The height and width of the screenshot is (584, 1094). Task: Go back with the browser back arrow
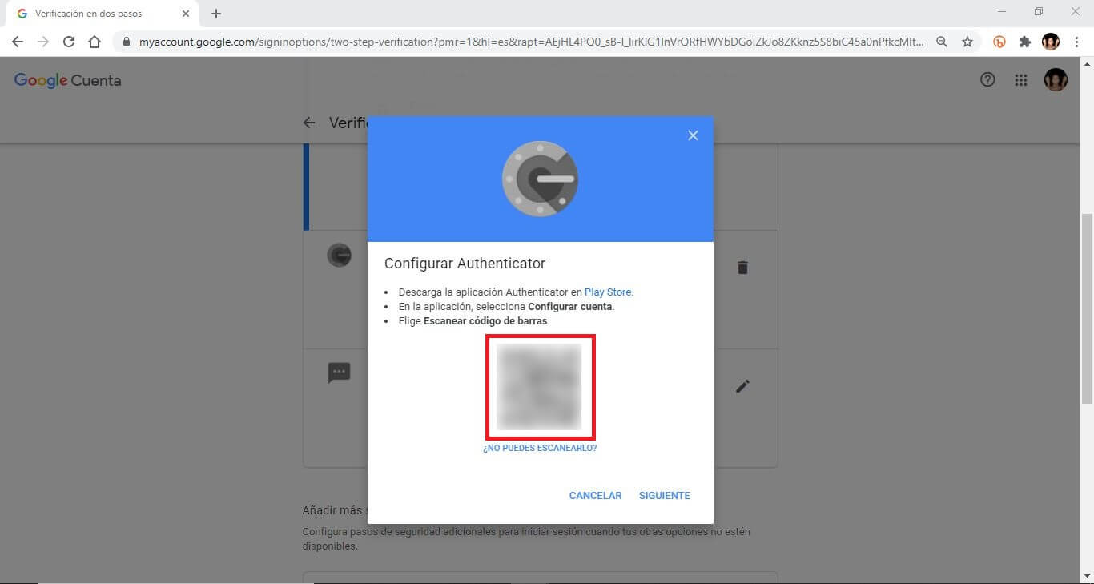pyautogui.click(x=18, y=42)
